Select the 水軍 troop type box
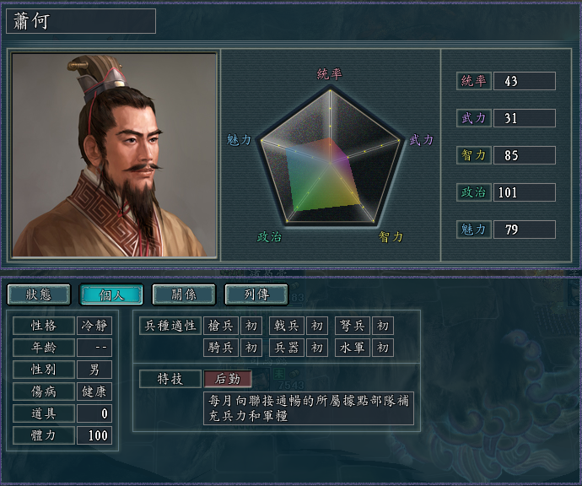The image size is (582, 486). [x=353, y=348]
